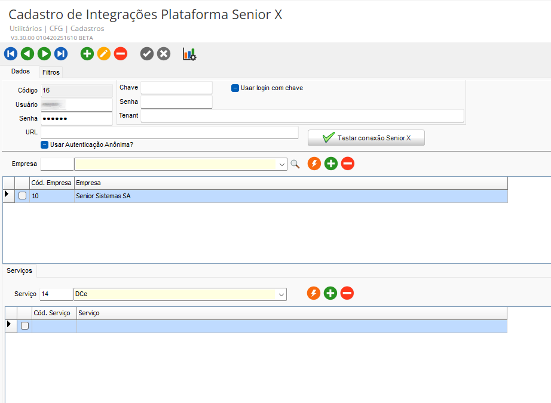Viewport: 551px width, 403px height.
Task: Add a new record in the toolbar
Action: (87, 54)
